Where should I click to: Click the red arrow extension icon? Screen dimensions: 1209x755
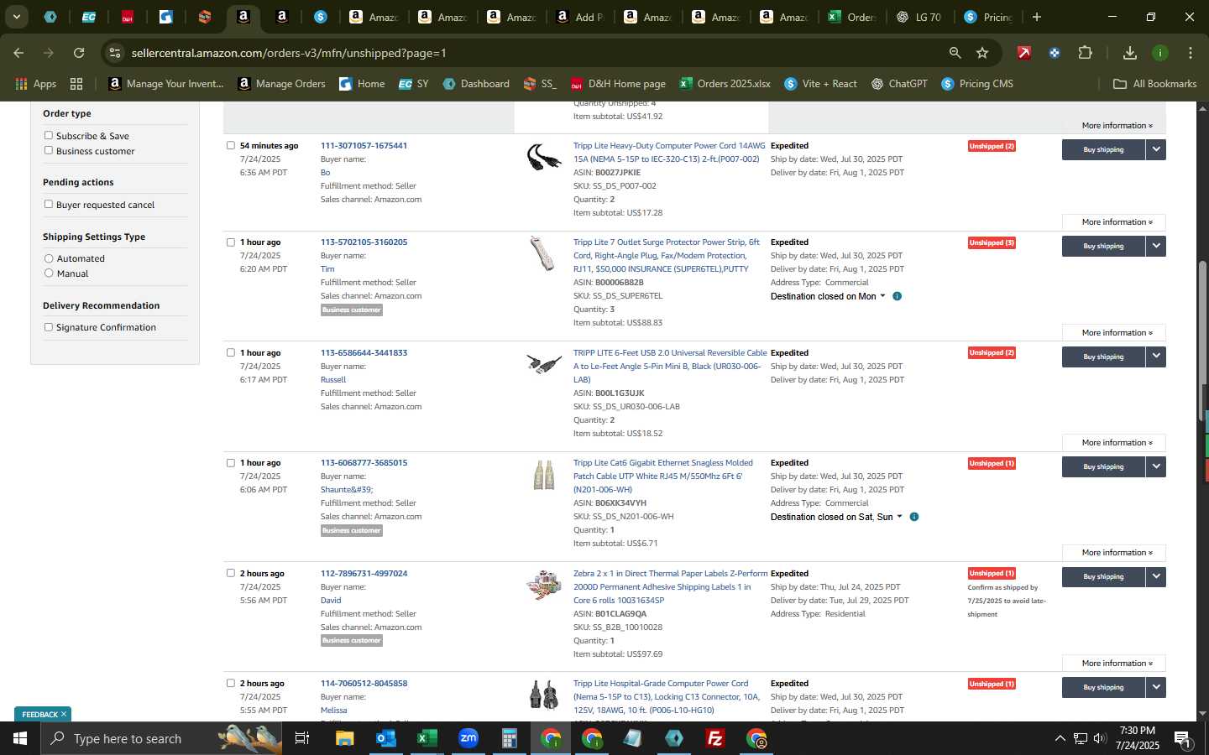pos(1024,53)
